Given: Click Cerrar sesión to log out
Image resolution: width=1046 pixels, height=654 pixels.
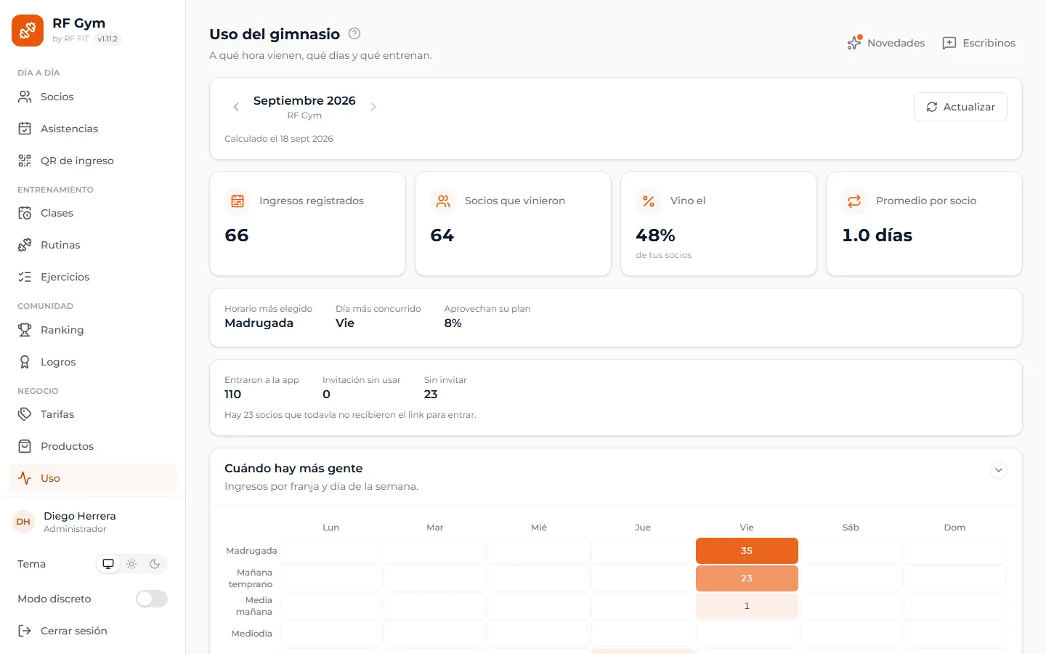Looking at the screenshot, I should point(92,631).
